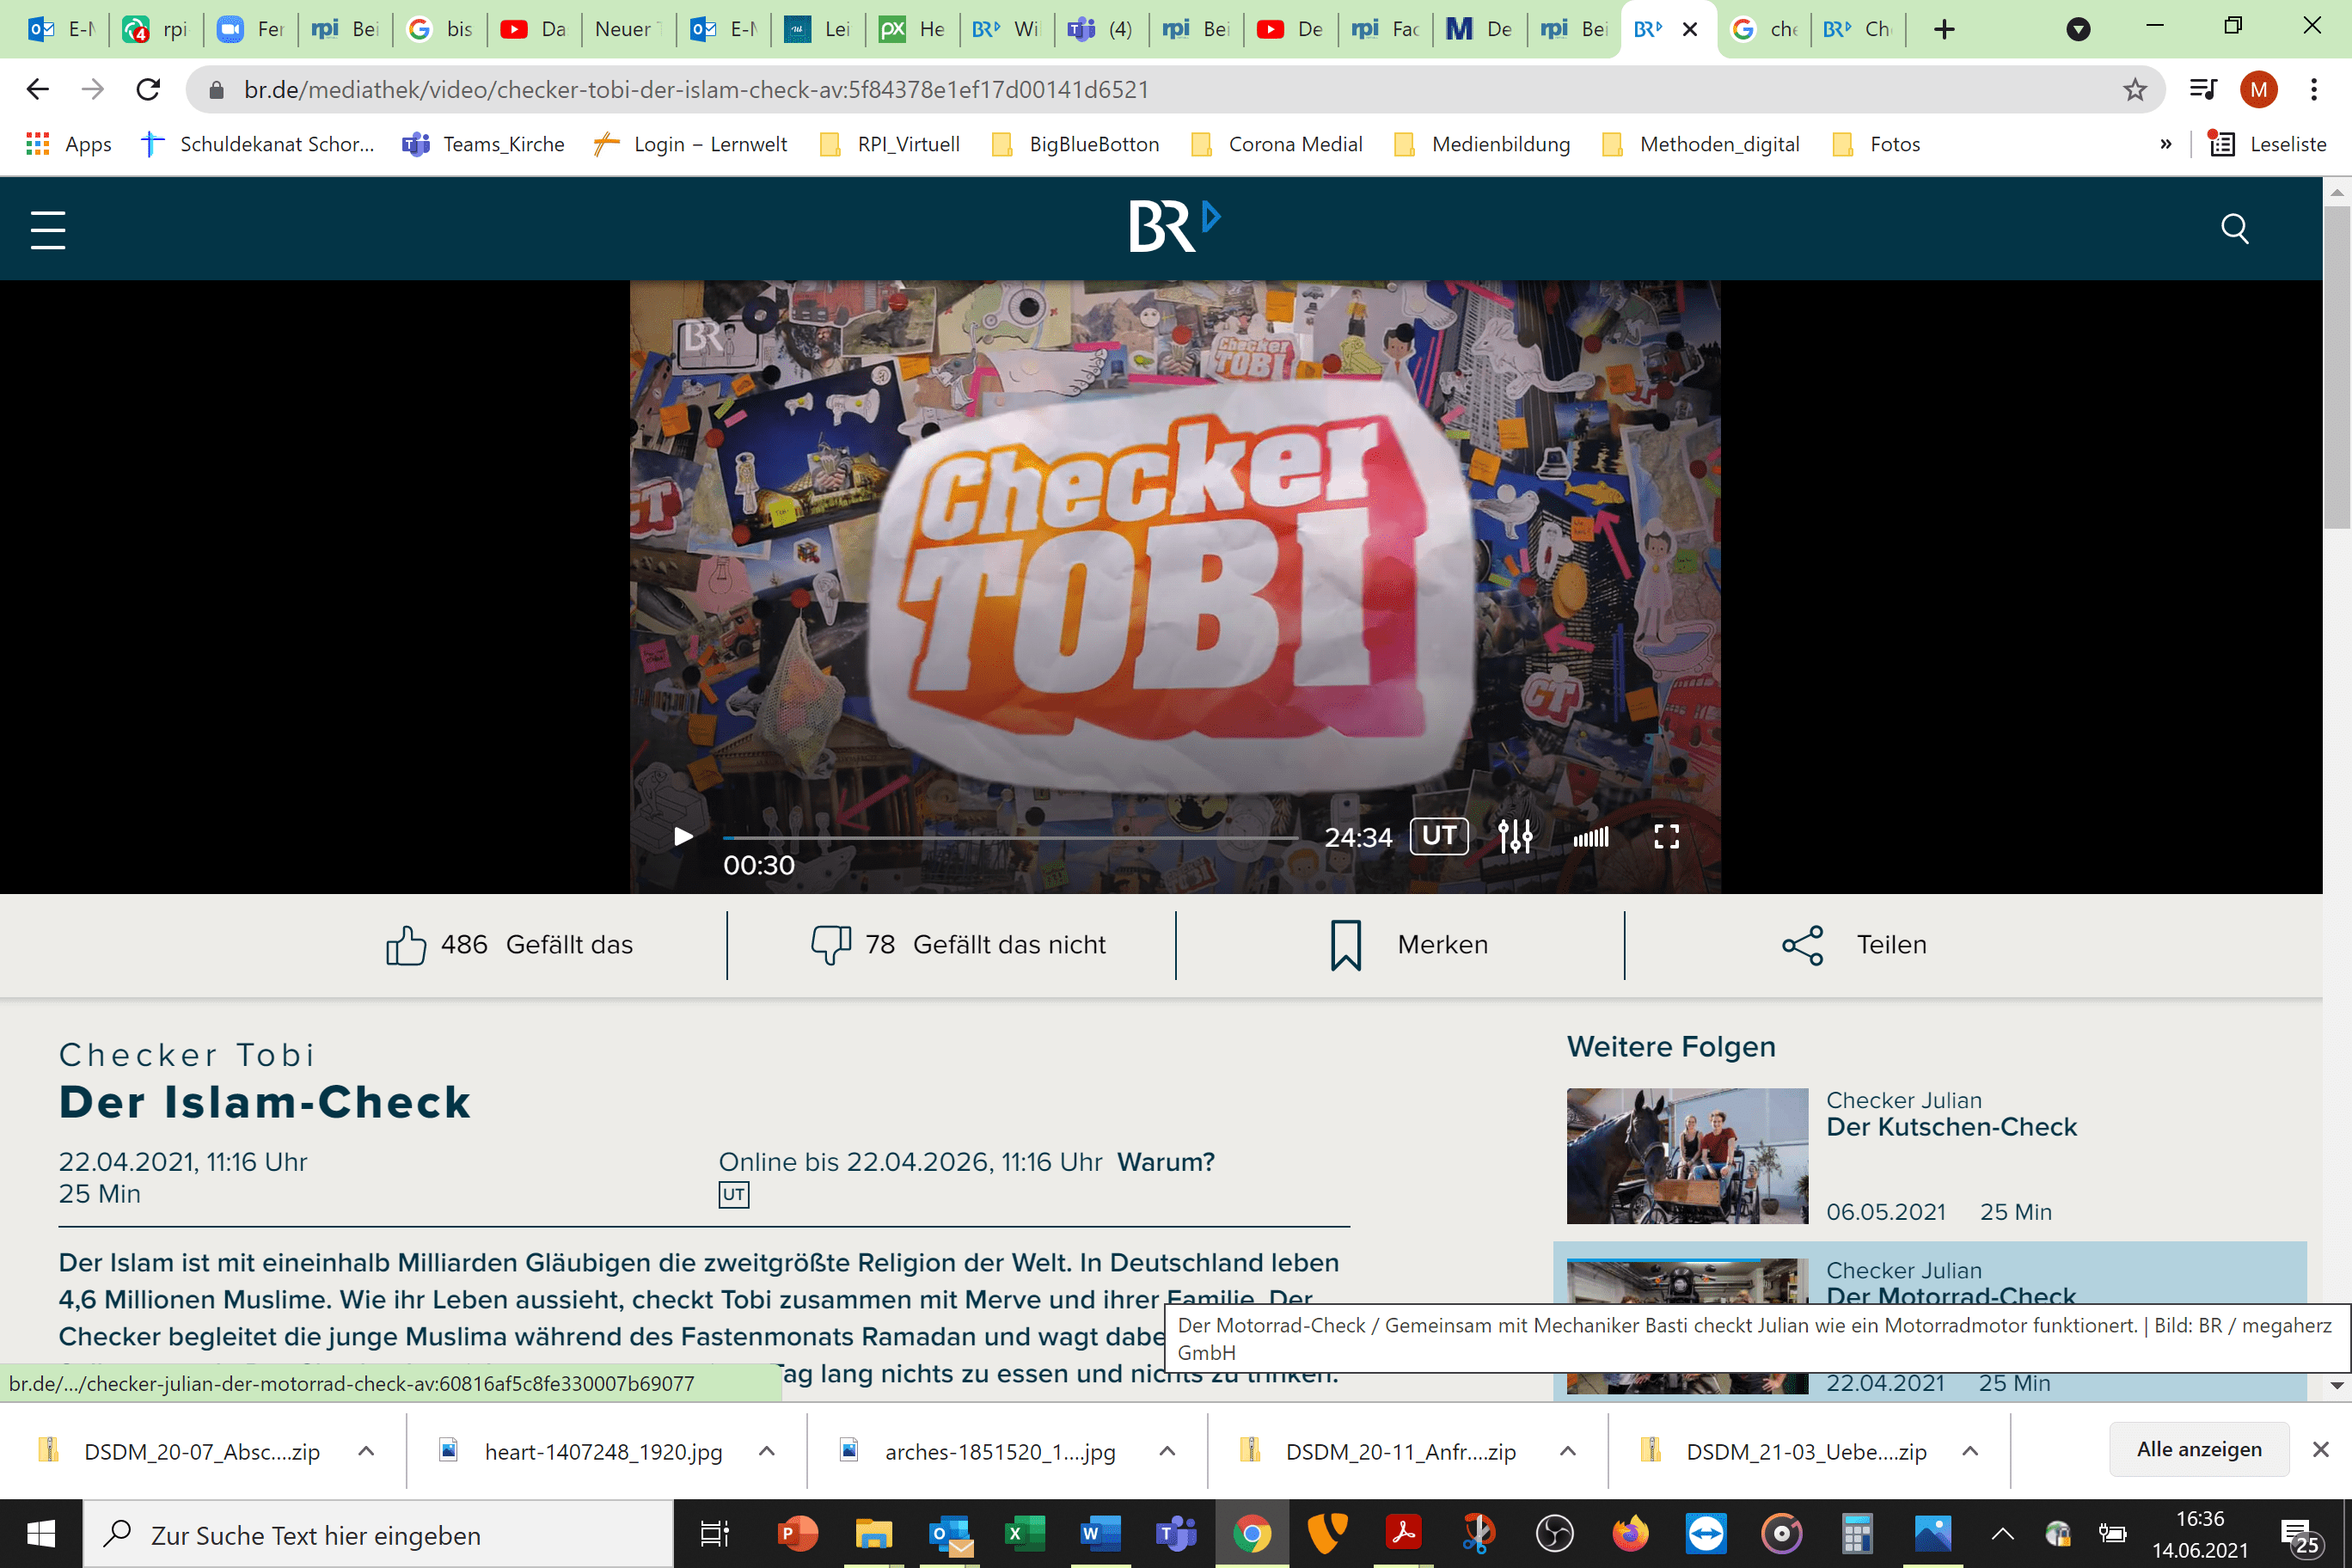Expand the DSDM_20-07_Absc zip download options

click(366, 1451)
